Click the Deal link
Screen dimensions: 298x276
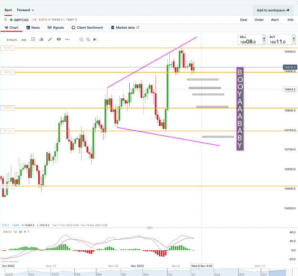pyautogui.click(x=244, y=20)
